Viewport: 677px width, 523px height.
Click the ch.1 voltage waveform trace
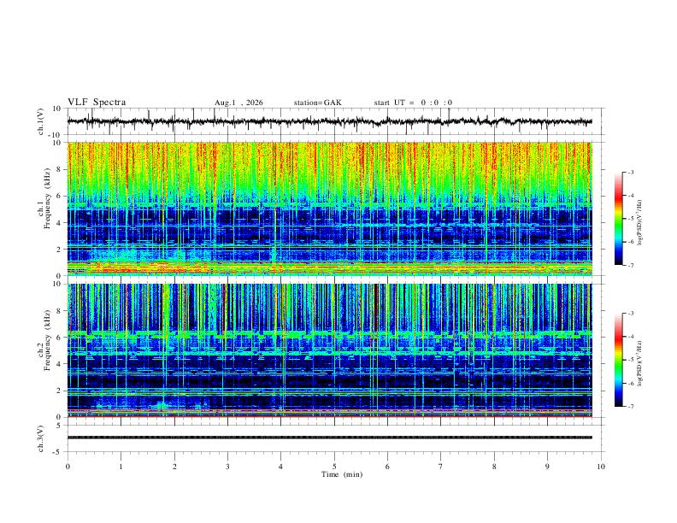point(329,121)
